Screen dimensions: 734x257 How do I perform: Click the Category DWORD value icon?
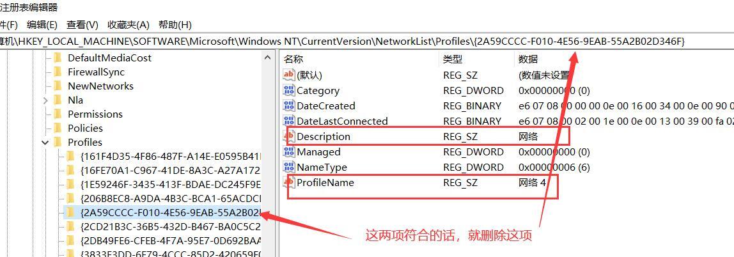coord(289,90)
